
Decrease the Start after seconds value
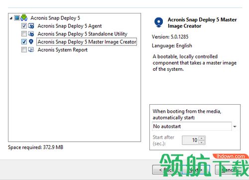[x=202, y=142]
